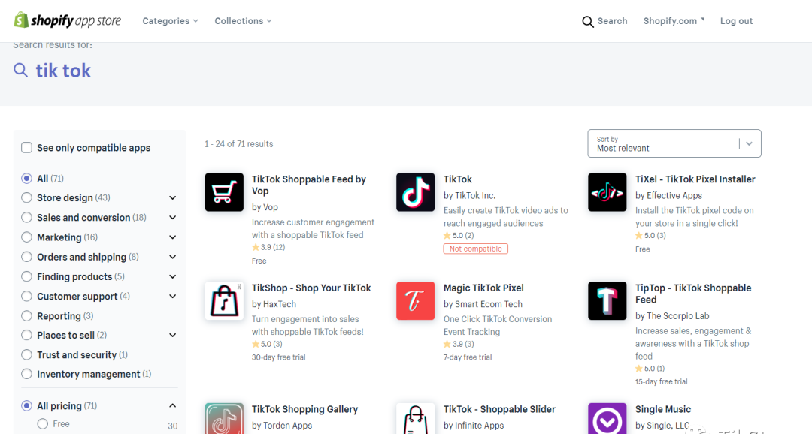Click the TikShop shopping bag app icon
The height and width of the screenshot is (434, 812).
tap(224, 301)
